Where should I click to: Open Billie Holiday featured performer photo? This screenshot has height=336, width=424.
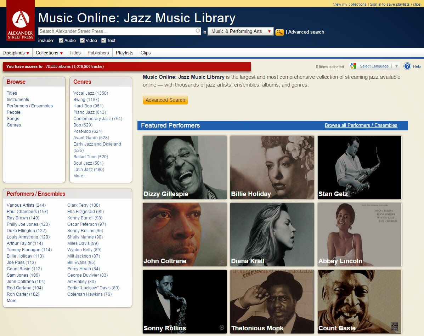pos(272,167)
